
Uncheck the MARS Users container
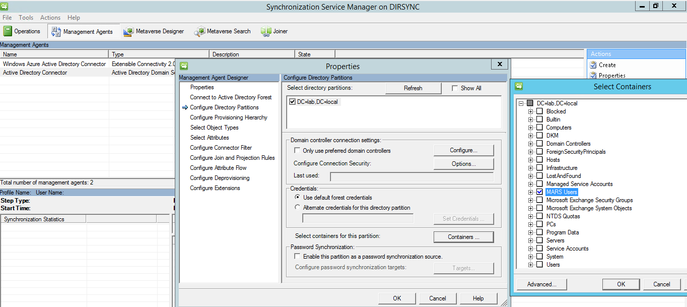[539, 192]
